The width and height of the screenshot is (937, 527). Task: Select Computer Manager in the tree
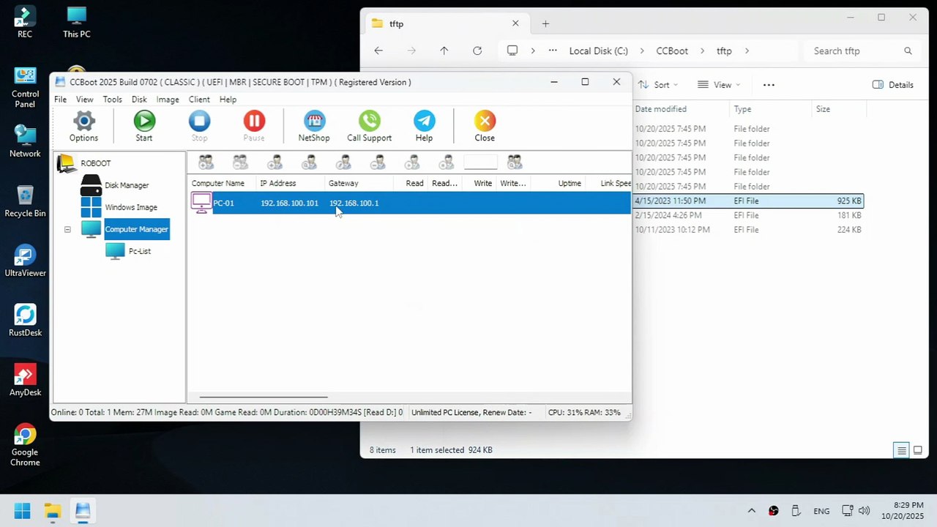[137, 229]
